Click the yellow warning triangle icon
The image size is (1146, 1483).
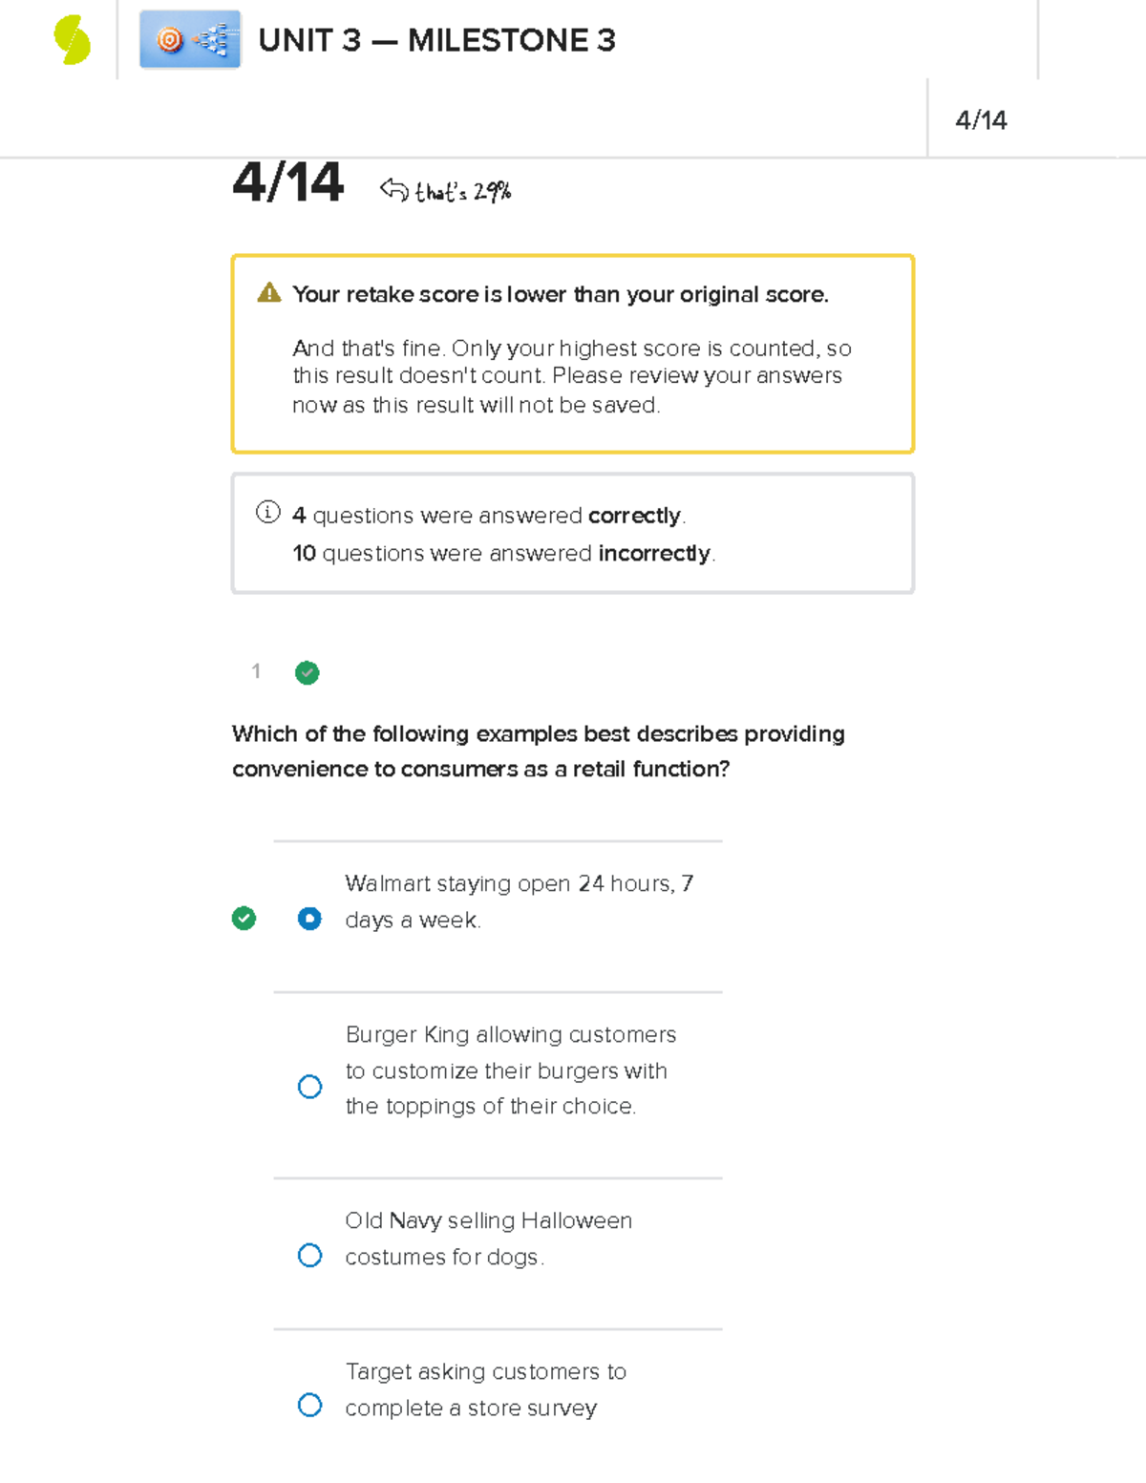pos(269,293)
